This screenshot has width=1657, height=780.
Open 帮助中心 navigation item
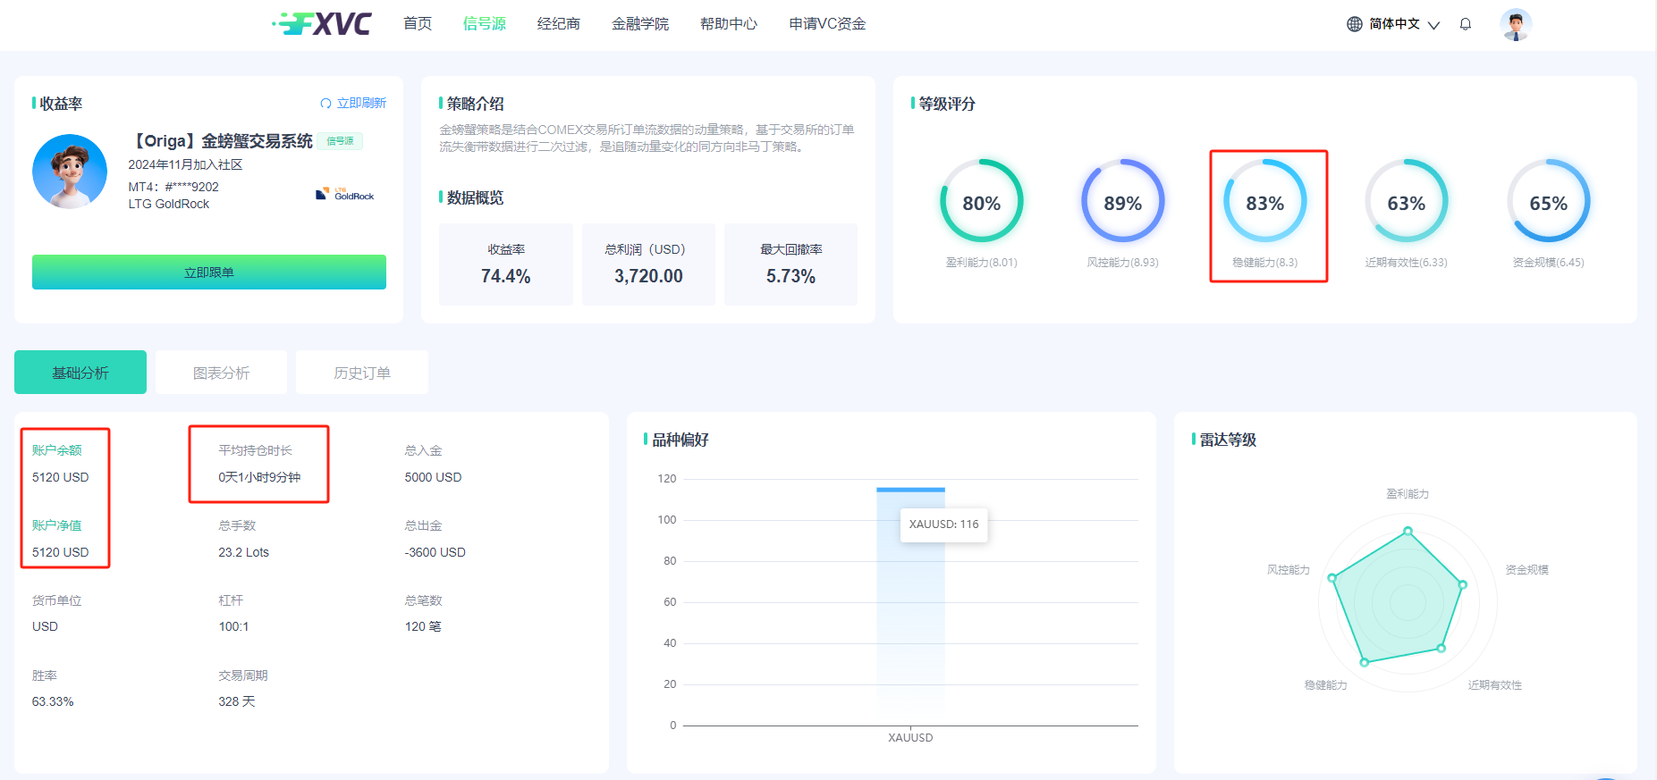click(x=729, y=24)
